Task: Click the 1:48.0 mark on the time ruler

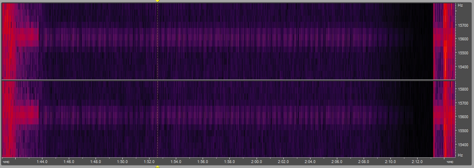Action: pos(96,162)
